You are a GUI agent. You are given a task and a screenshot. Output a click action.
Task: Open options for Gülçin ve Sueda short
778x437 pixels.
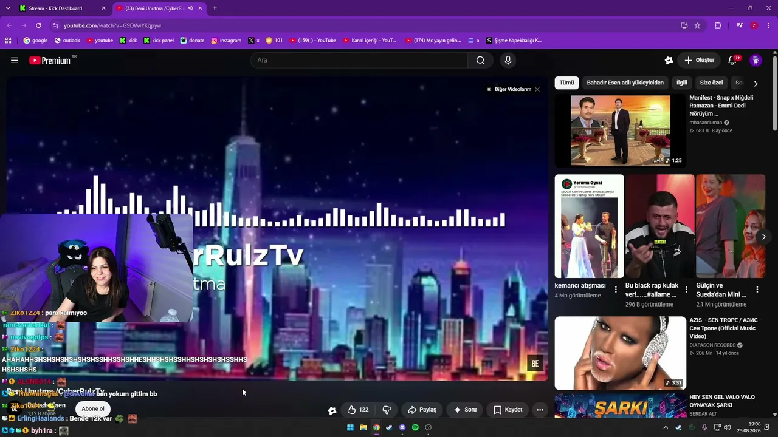[x=757, y=290]
